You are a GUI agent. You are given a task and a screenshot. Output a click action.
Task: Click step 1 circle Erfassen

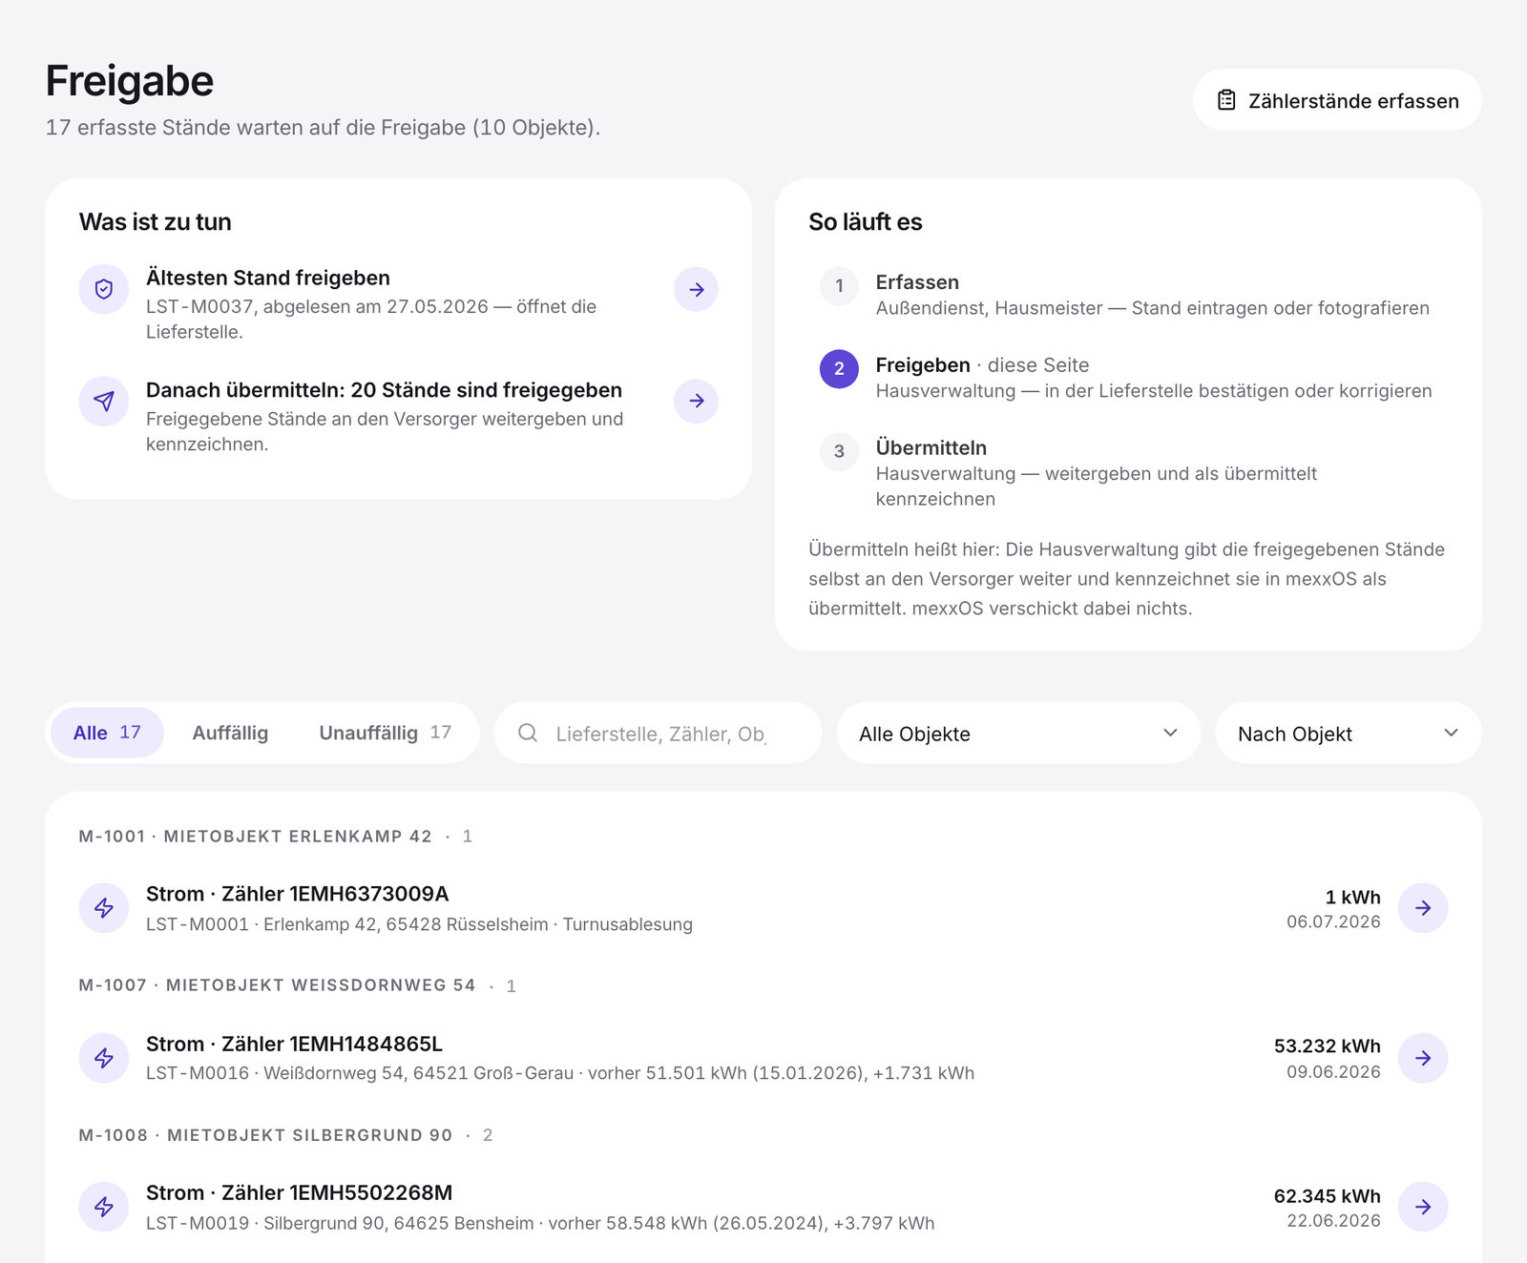[x=839, y=286]
